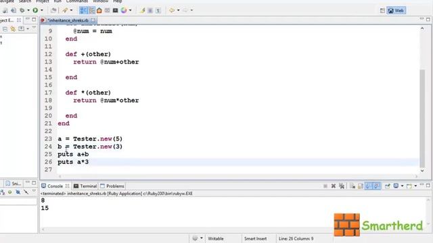The height and width of the screenshot is (243, 433).
Task: Click the Open Perspective icon
Action: [x=382, y=11]
